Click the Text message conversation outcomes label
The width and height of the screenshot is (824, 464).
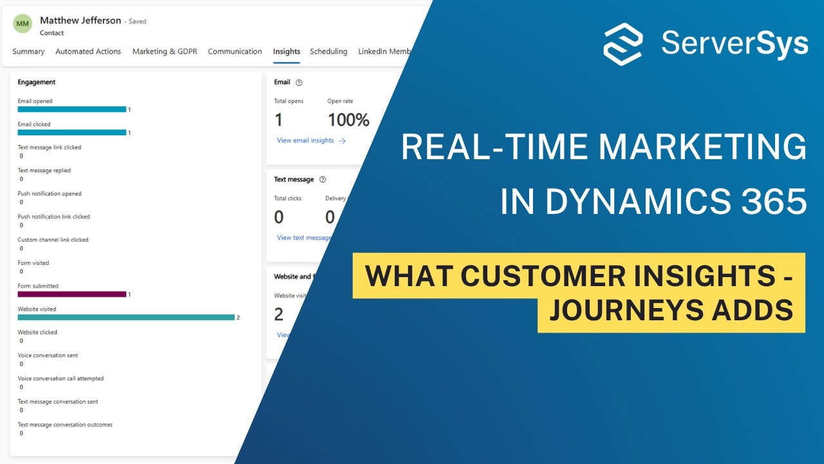click(65, 425)
